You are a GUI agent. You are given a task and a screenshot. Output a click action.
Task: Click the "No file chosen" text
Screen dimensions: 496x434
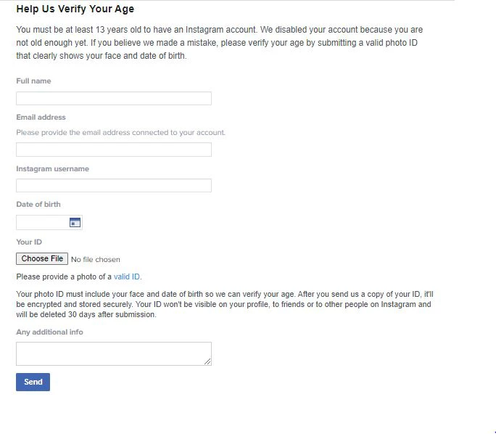96,259
